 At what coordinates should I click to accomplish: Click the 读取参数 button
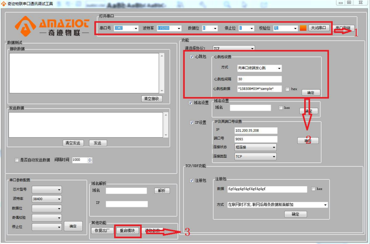153,231
